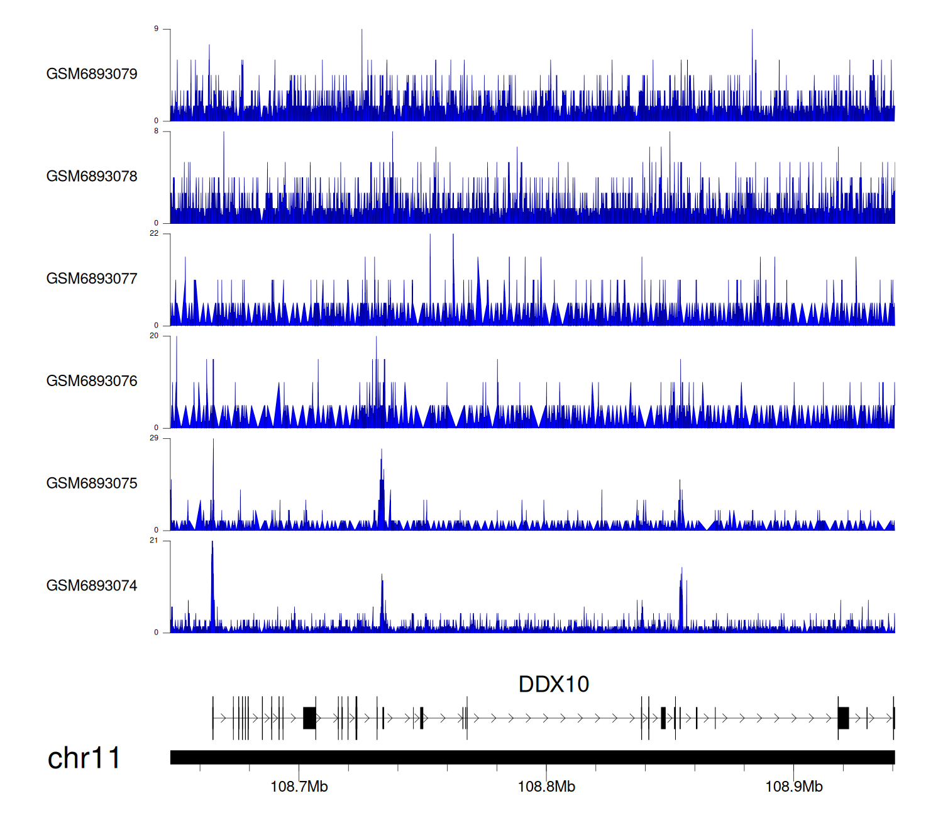Click the y-axis maximum 20 on GSM6893076
The width and height of the screenshot is (943, 830).
[x=154, y=336]
